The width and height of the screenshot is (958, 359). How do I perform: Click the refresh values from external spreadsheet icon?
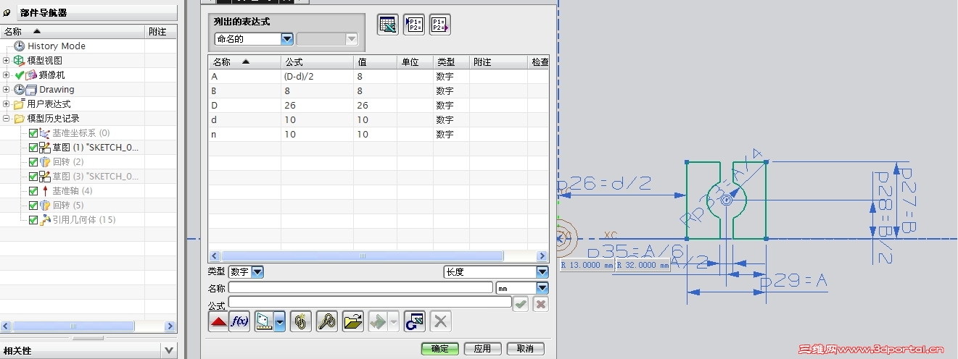click(415, 321)
